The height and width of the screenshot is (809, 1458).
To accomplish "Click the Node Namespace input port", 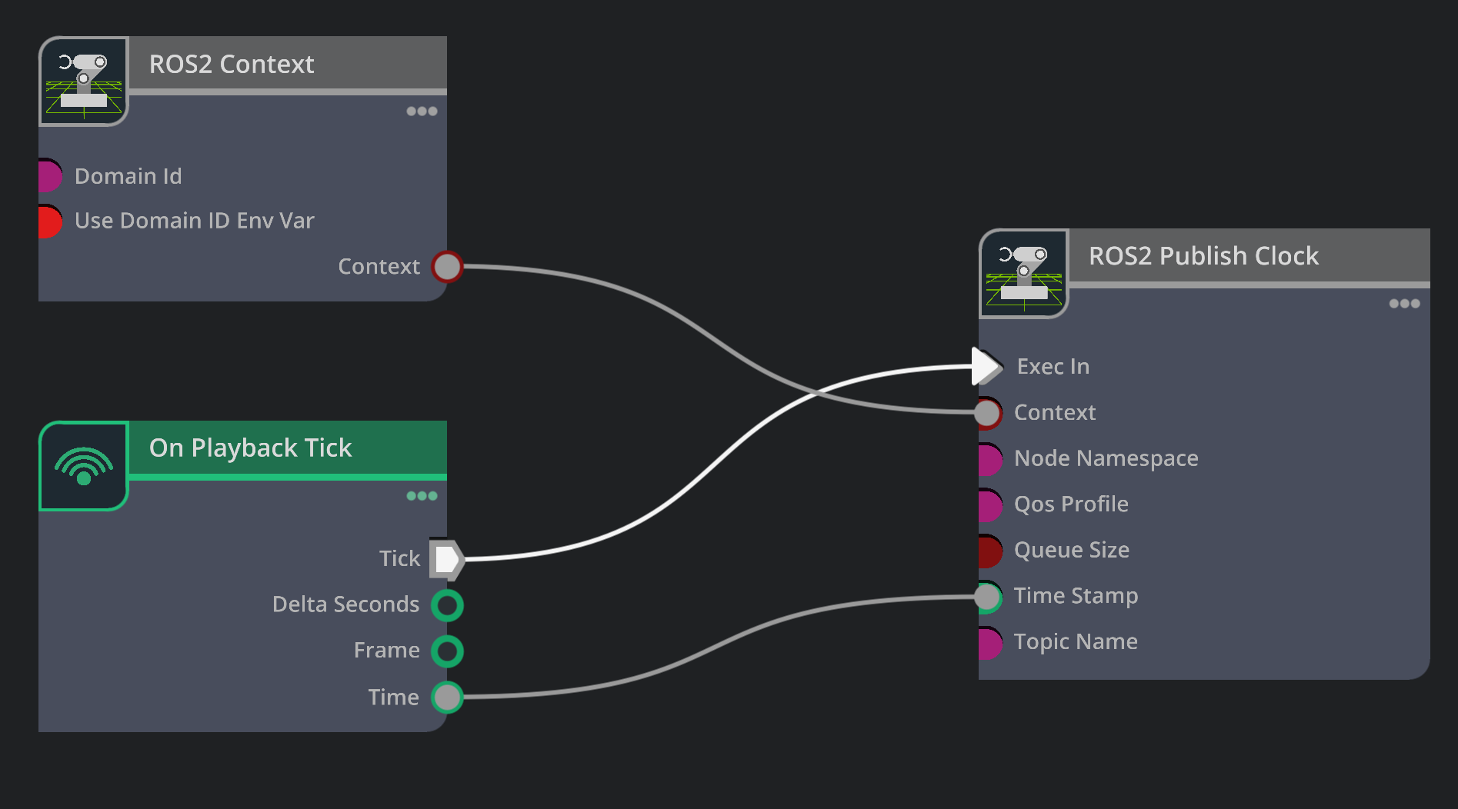I will (990, 459).
